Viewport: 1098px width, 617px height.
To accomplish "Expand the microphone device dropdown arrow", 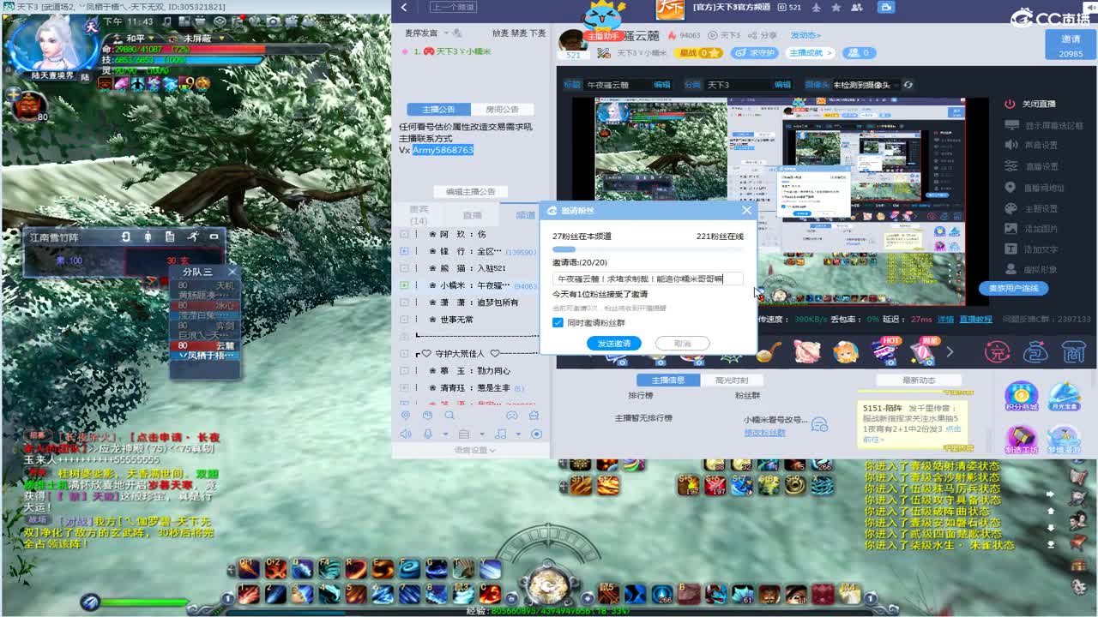I will click(446, 433).
